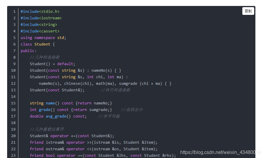The width and height of the screenshot is (264, 158).
Task: Click 'double avg_grade() const;' line
Action: tap(58, 116)
